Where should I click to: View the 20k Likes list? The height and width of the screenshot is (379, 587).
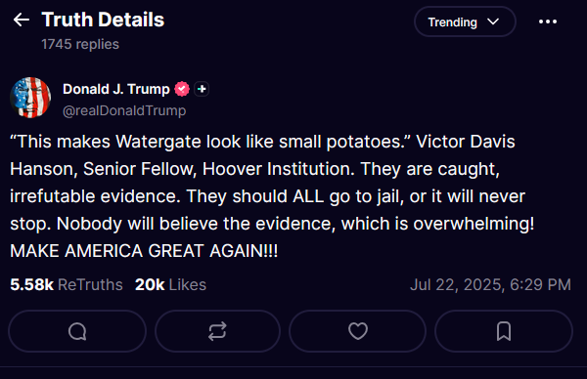coord(170,285)
